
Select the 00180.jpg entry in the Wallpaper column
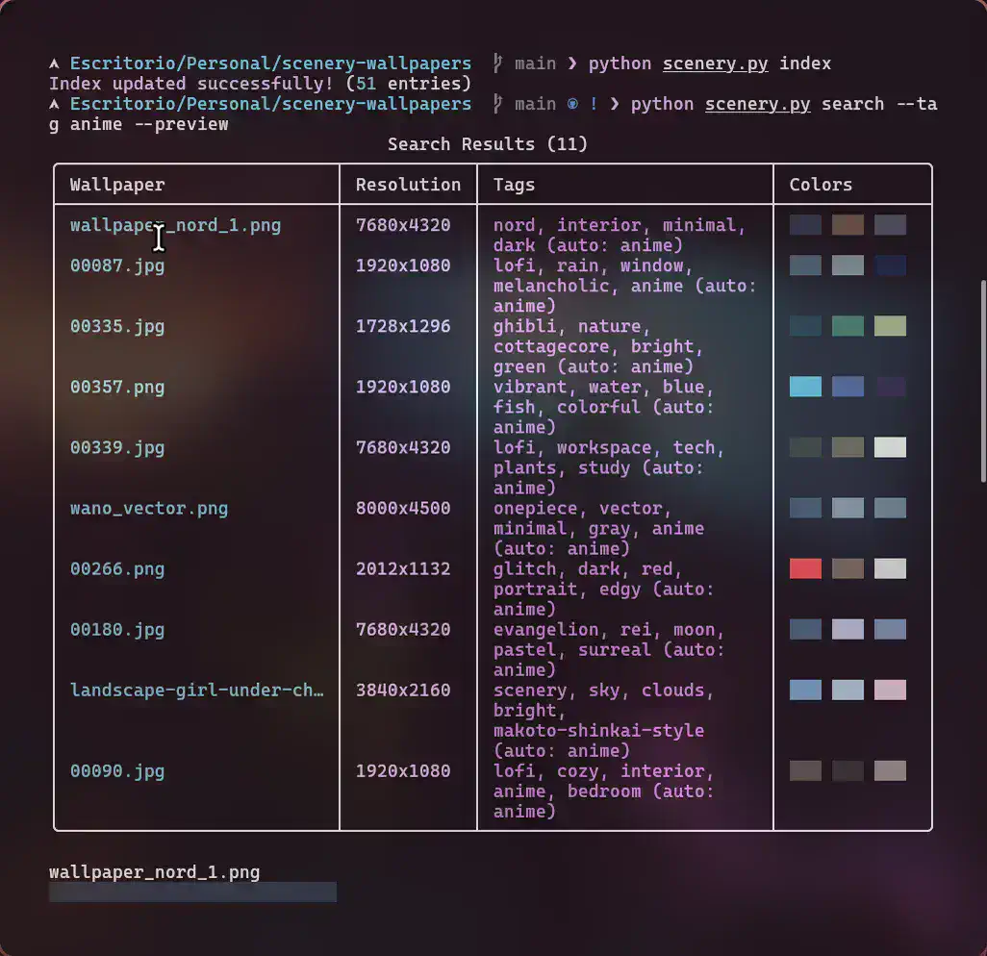tap(117, 629)
